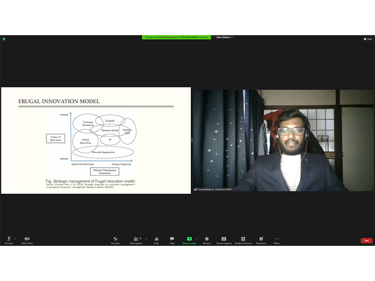Click the green Share Screen button

click(189, 240)
